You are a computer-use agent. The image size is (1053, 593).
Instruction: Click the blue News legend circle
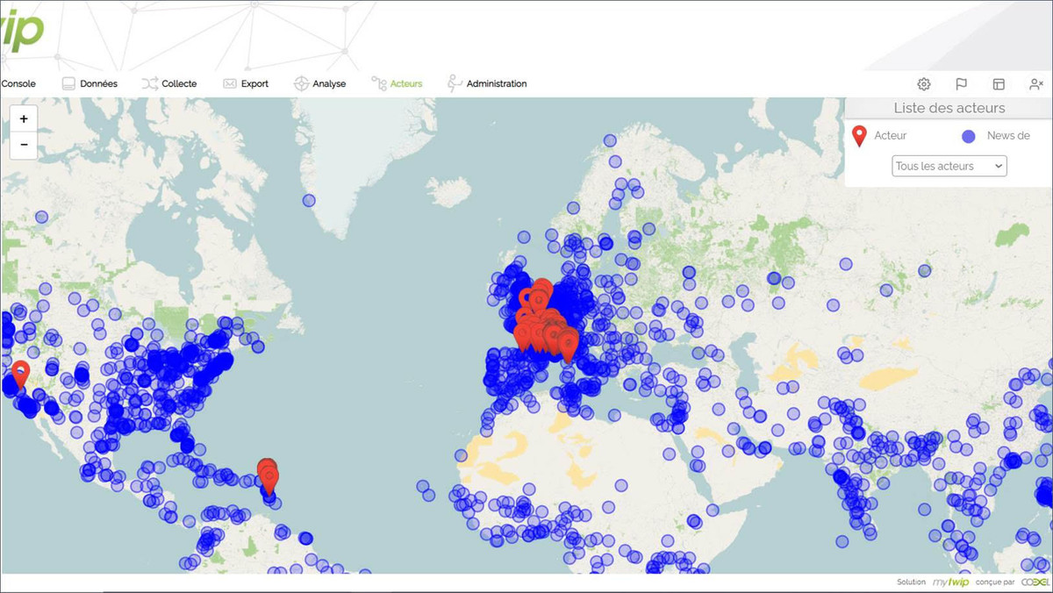pyautogui.click(x=969, y=137)
